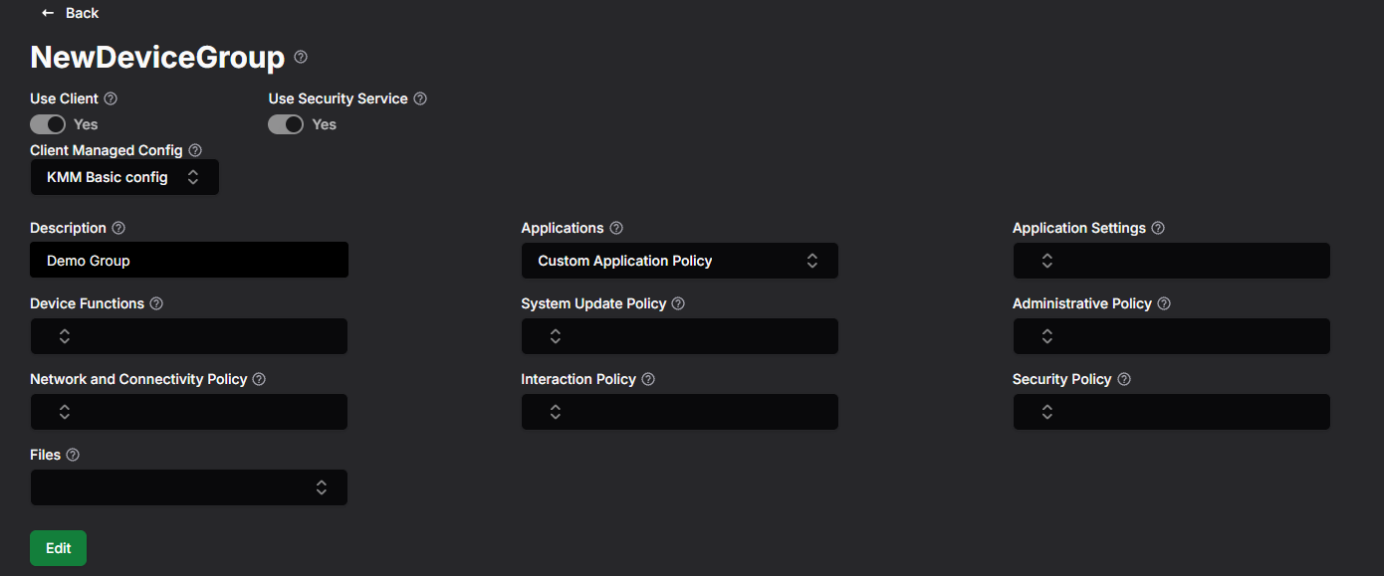Click the help icon beside Administrative Policy
Image resolution: width=1384 pixels, height=576 pixels.
coord(1164,303)
